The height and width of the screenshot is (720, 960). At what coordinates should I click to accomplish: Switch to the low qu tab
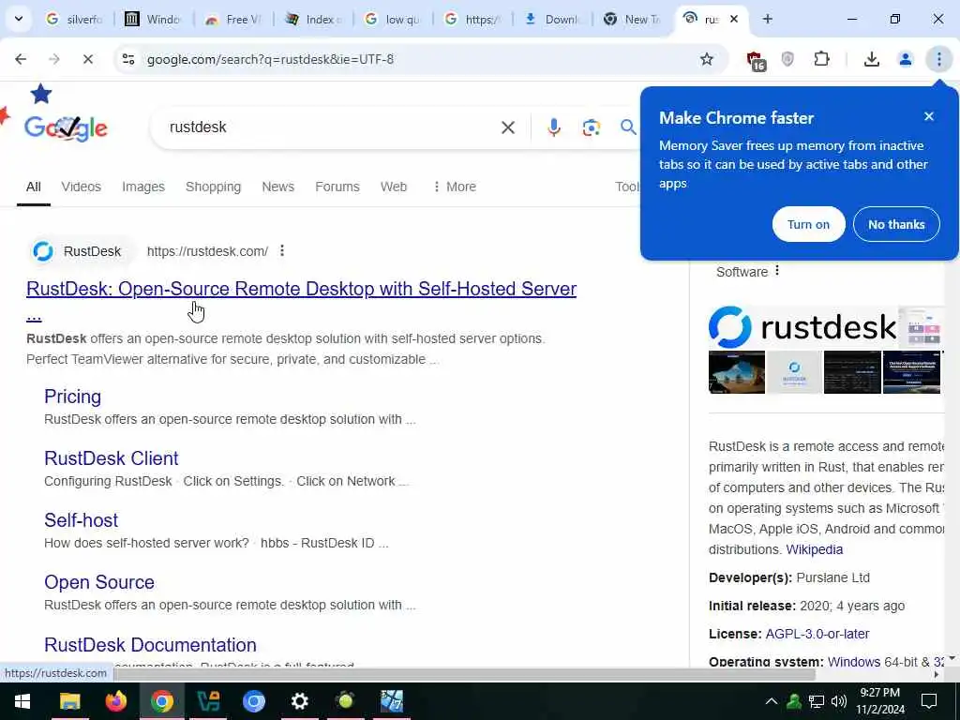(x=393, y=20)
